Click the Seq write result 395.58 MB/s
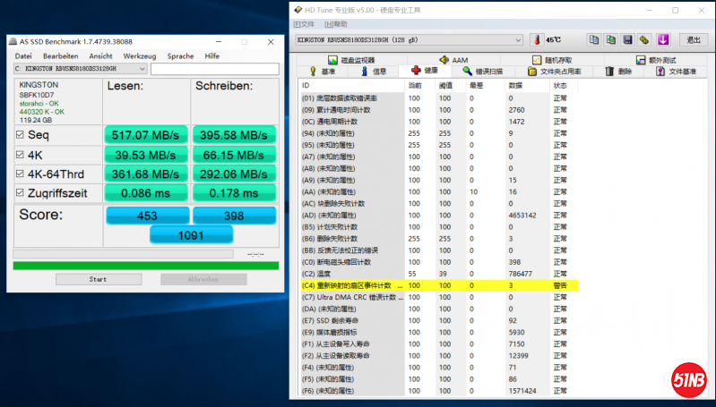Viewport: 716px width, 407px height. click(234, 135)
